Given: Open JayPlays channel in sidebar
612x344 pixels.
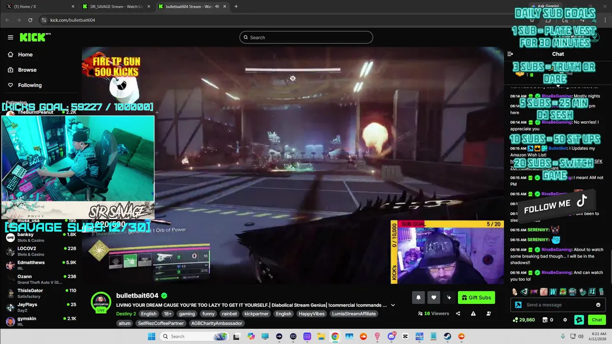Looking at the screenshot, I should coord(41,307).
